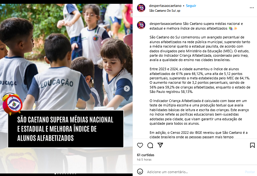
Task: Share post with paper plane icon
Action: [160, 145]
